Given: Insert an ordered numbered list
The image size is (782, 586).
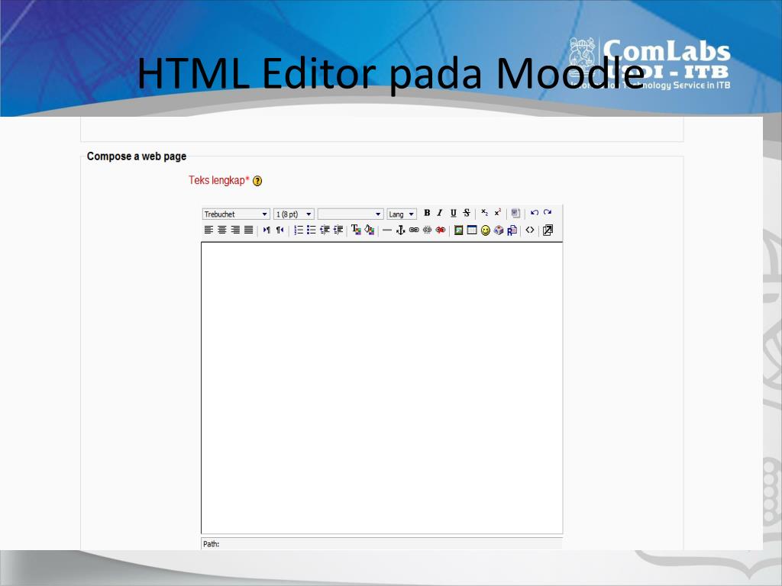Looking at the screenshot, I should tap(299, 230).
